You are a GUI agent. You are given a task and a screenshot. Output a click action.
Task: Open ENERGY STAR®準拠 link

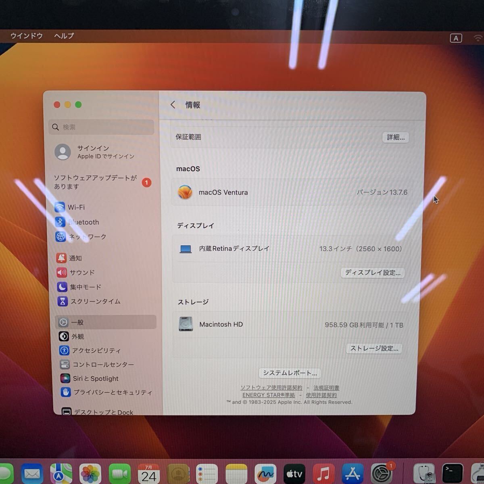269,395
